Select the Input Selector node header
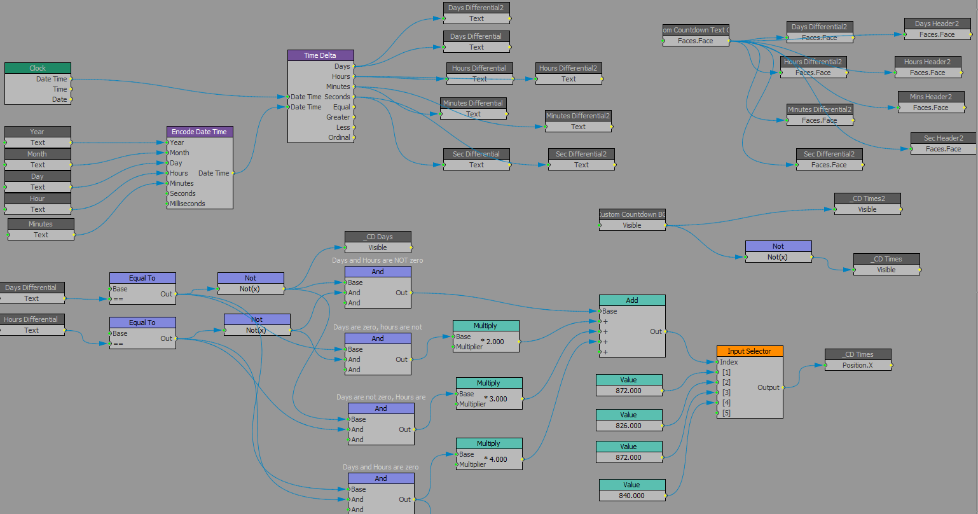The height and width of the screenshot is (514, 978). coord(750,351)
